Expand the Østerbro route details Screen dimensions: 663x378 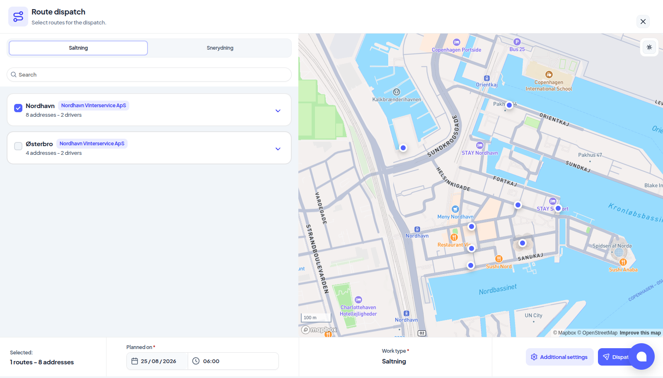point(278,149)
